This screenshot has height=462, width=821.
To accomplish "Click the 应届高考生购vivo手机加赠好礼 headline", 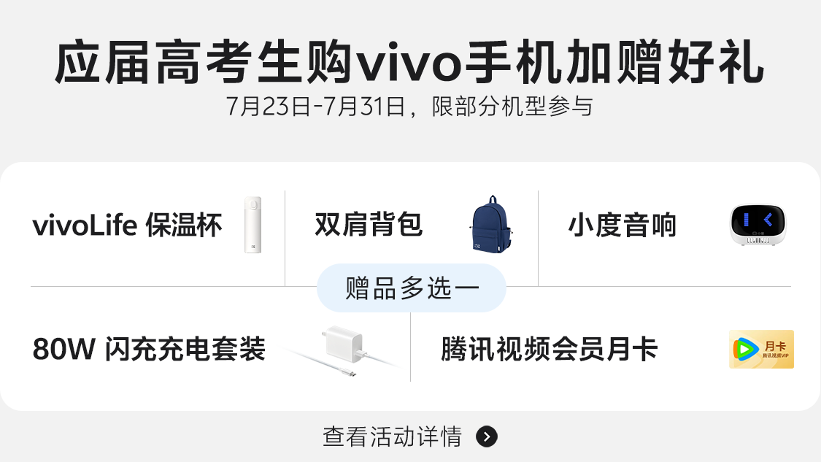I will (x=410, y=62).
